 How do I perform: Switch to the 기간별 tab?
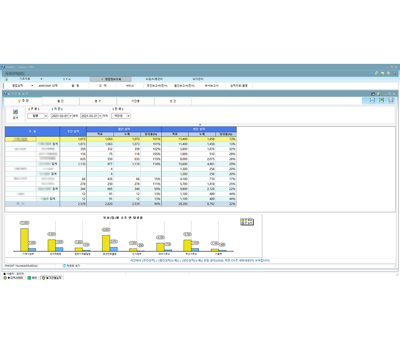pyautogui.click(x=135, y=101)
